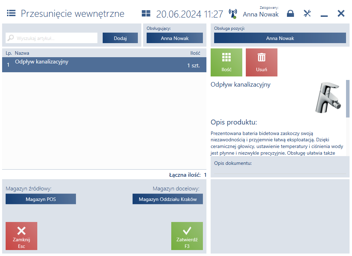
Task: Click the 1 szt. quantity cell
Action: tap(193, 65)
